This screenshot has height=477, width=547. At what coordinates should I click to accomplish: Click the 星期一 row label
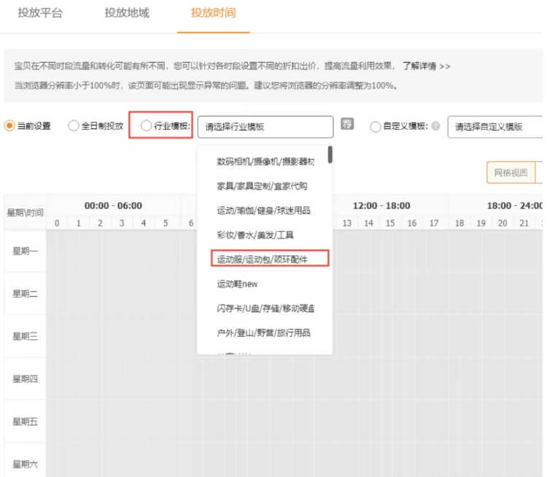25,251
